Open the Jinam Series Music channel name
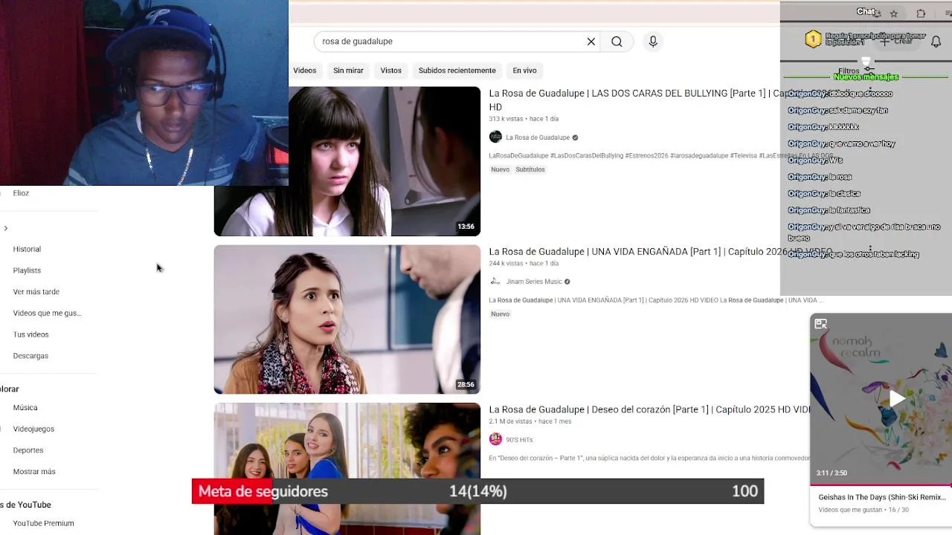 click(534, 282)
